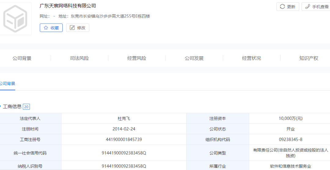This screenshot has height=170, width=330.
Task: Click the organization code 09238345-8
Action: point(290,140)
